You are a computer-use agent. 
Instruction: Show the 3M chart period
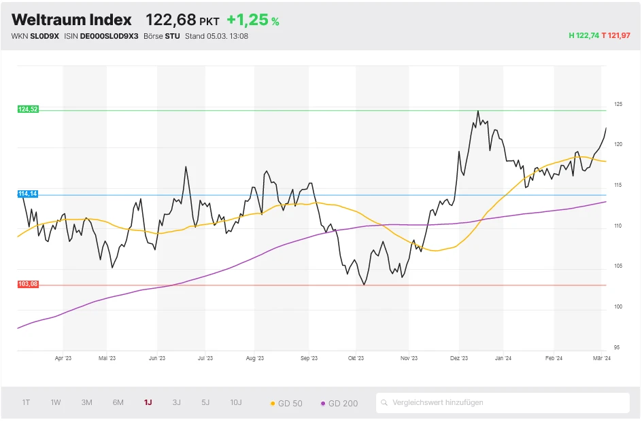[x=86, y=403]
